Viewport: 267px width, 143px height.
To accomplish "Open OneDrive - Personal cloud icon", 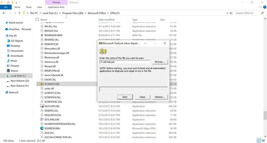I will [x=7, y=29].
